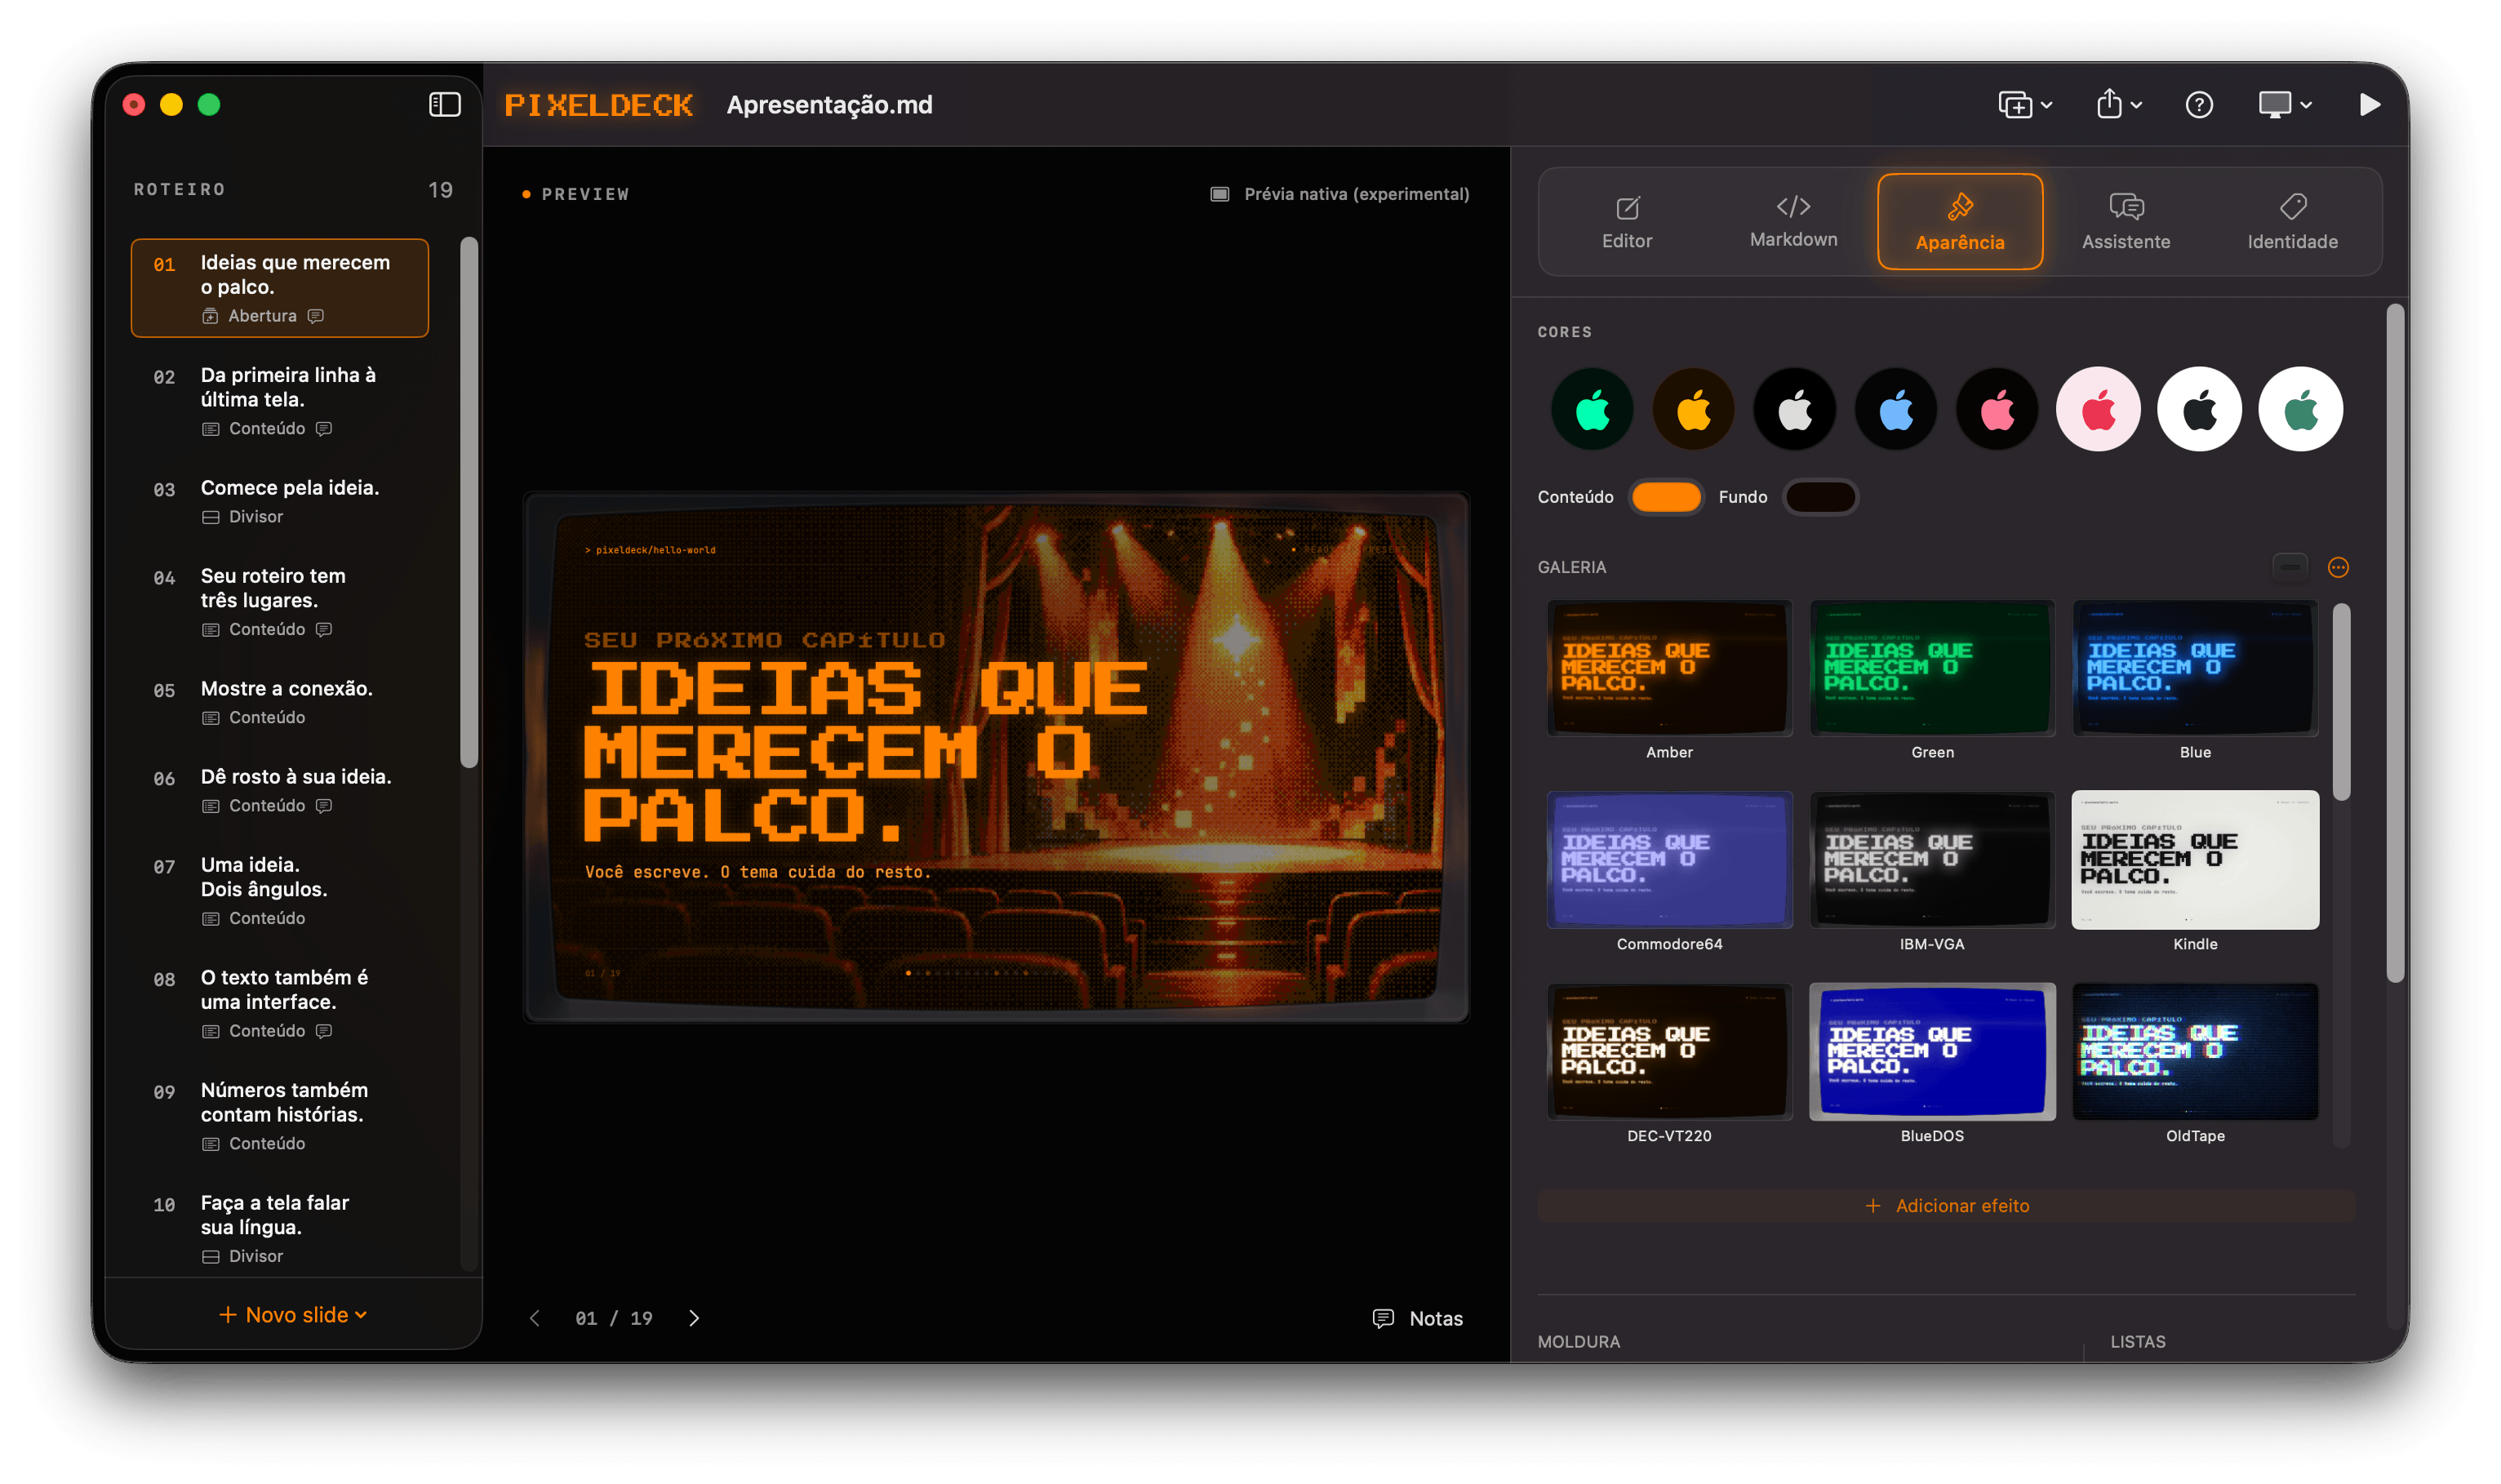The image size is (2501, 1484).
Task: Select slide 09 Números também contam histórias
Action: click(x=280, y=1115)
